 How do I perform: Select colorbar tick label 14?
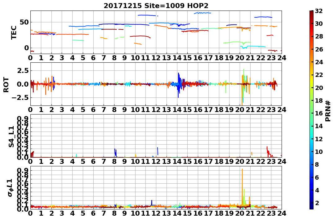click(x=319, y=126)
